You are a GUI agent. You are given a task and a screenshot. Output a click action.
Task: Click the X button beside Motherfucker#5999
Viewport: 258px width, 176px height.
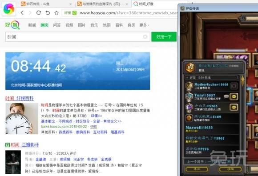coord(234,86)
